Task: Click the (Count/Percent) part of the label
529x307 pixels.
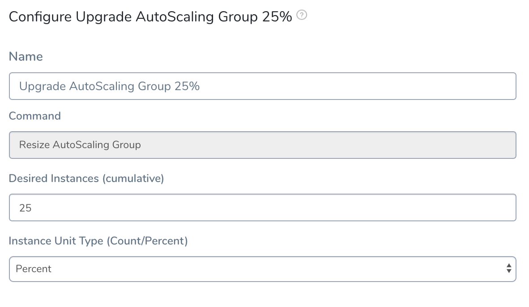Action: coord(147,241)
